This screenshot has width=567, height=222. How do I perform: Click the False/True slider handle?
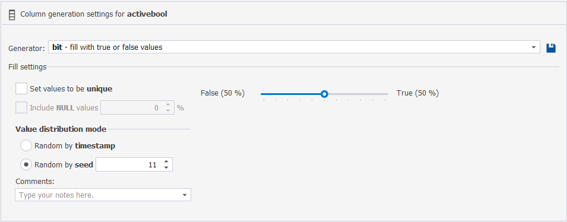(324, 94)
